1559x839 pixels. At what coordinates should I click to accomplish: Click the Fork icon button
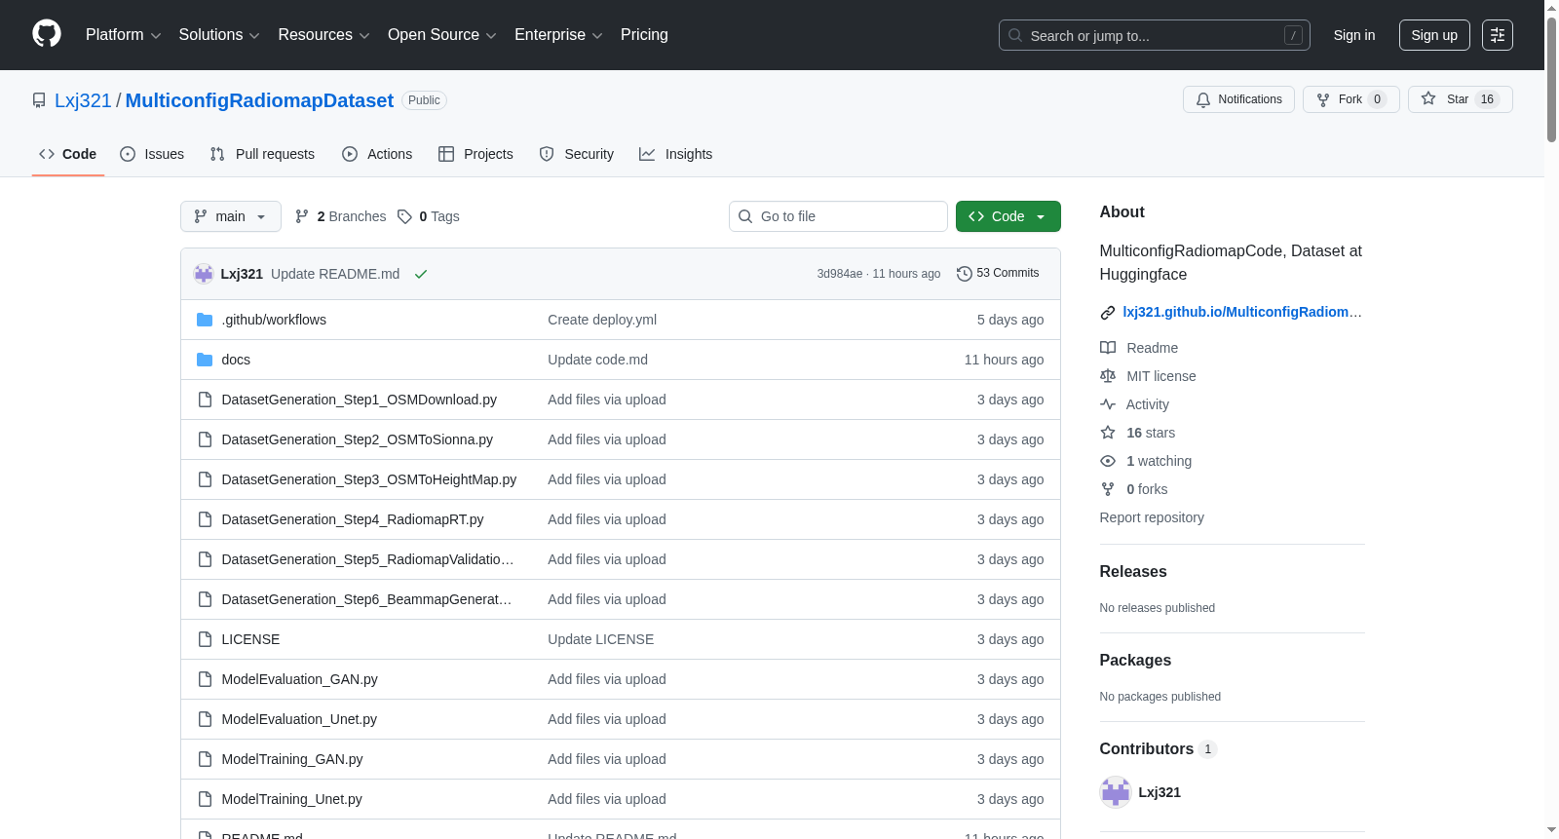tap(1323, 99)
